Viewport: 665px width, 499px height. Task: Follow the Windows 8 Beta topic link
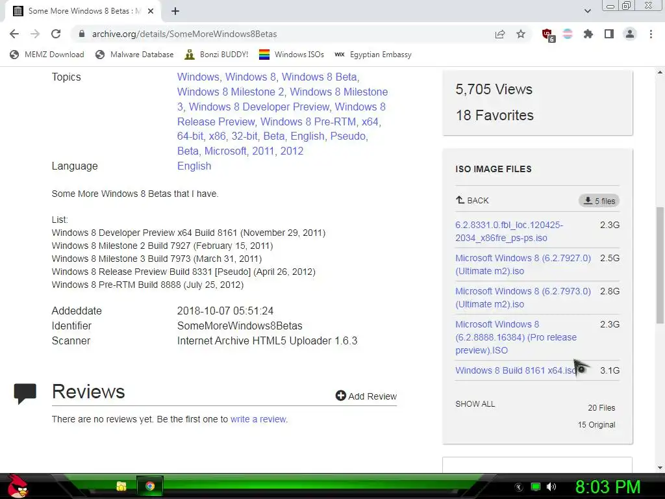[x=320, y=77]
